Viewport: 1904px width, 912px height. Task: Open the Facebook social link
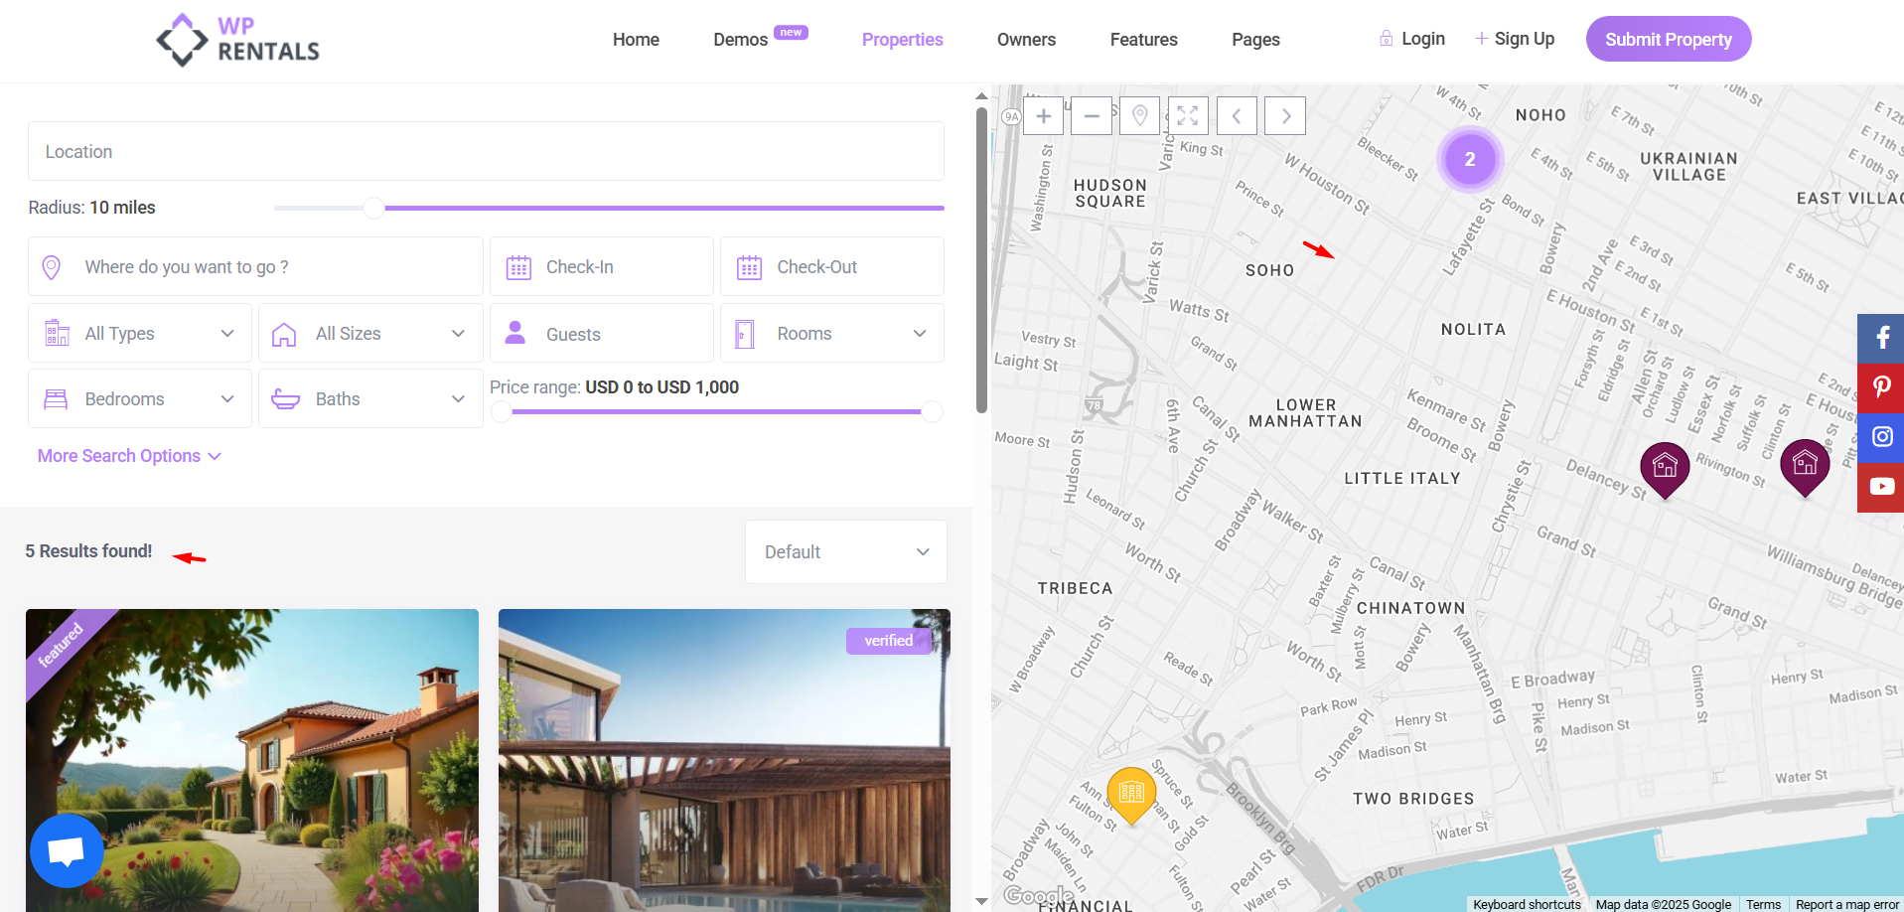1881,338
